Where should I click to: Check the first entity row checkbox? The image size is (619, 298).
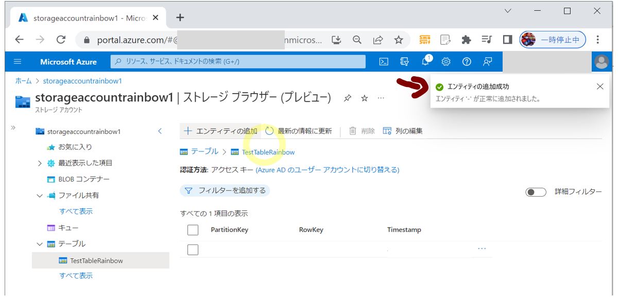pyautogui.click(x=193, y=250)
